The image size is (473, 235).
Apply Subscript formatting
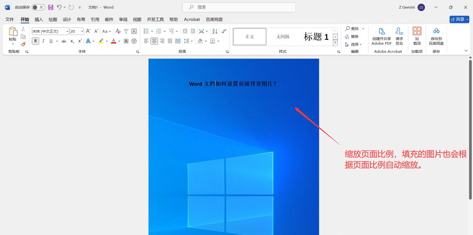pyautogui.click(x=72, y=41)
